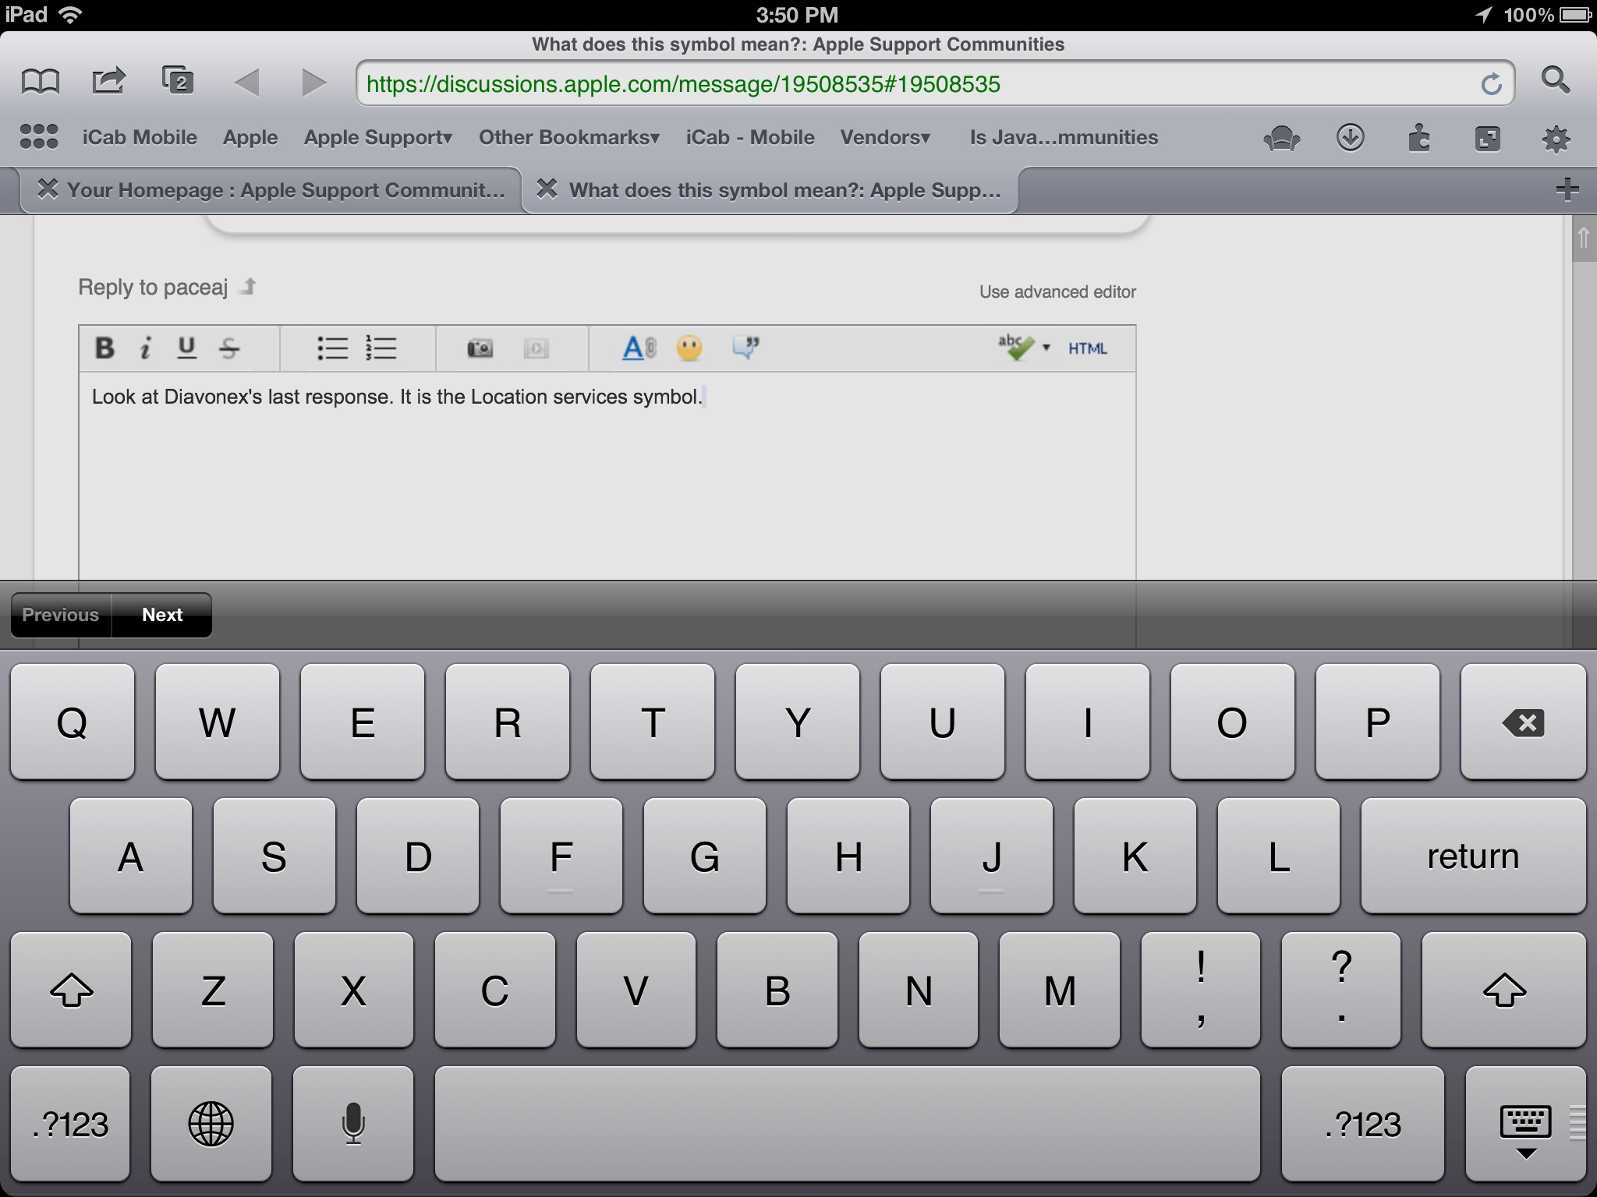Open the downloads manager icon
The width and height of the screenshot is (1597, 1197).
(x=1350, y=139)
